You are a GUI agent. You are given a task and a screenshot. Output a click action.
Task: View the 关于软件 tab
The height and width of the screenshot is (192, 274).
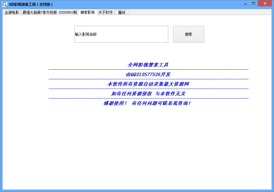coord(106,12)
